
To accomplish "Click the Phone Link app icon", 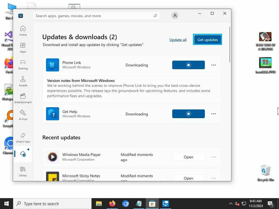I will click(53, 65).
